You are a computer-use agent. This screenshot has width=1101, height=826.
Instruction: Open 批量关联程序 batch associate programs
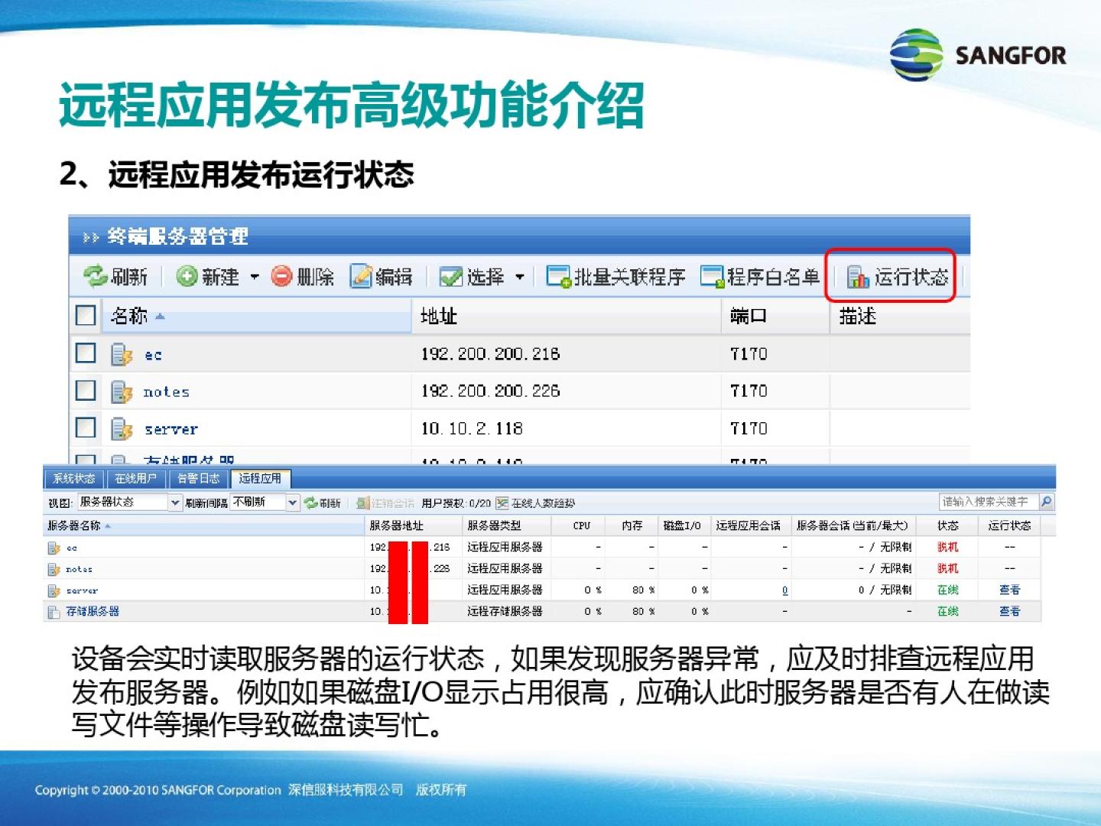pos(616,276)
